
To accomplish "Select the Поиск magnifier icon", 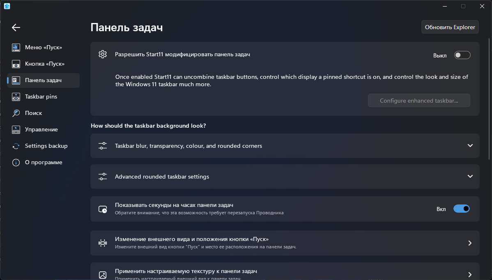I will (16, 113).
